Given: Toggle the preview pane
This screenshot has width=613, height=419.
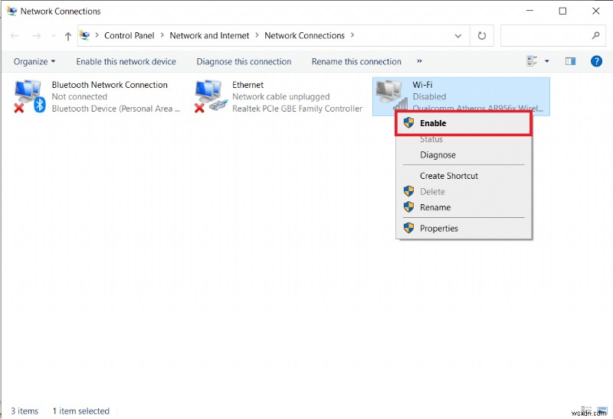Looking at the screenshot, I should coord(570,61).
